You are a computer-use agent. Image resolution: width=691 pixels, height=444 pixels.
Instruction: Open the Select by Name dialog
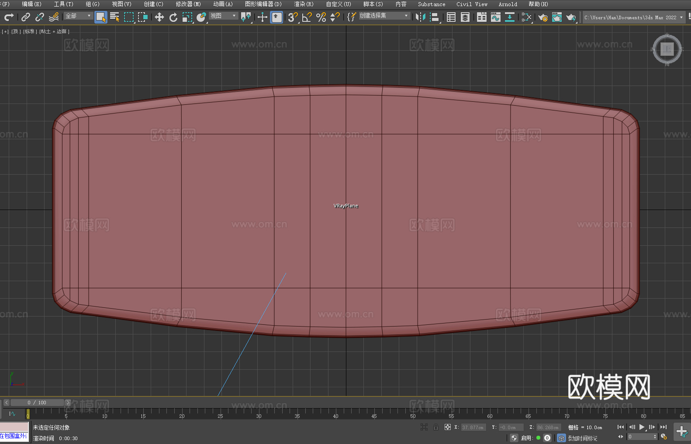115,17
